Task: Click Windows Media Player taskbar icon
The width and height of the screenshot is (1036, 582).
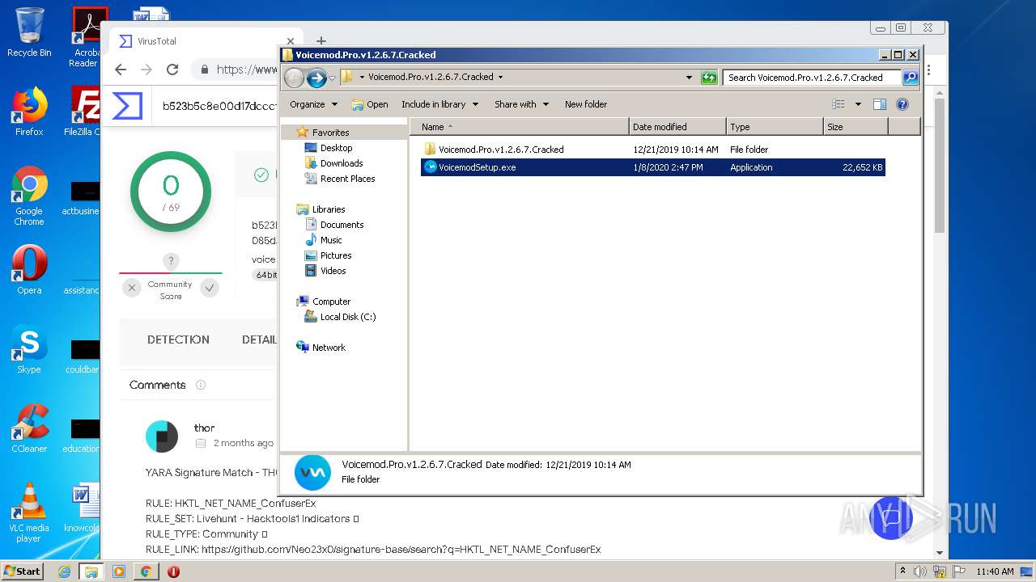Action: 118,571
